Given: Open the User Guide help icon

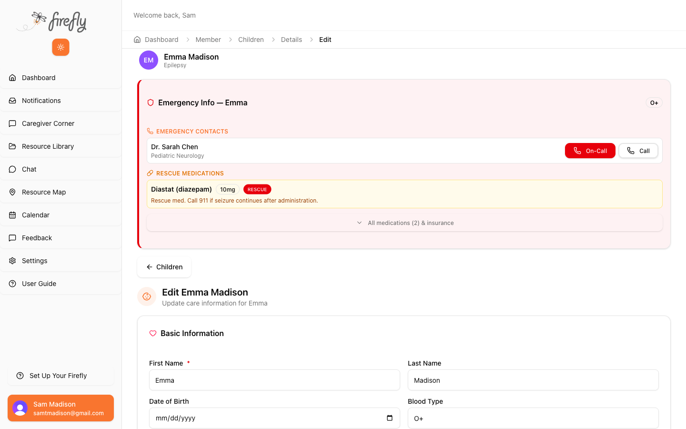Looking at the screenshot, I should [x=12, y=284].
